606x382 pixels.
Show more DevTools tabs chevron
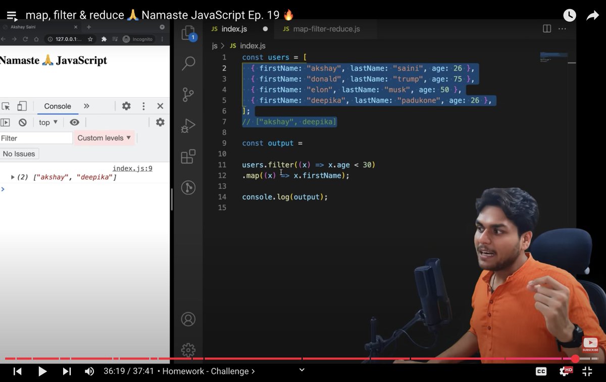tap(86, 106)
